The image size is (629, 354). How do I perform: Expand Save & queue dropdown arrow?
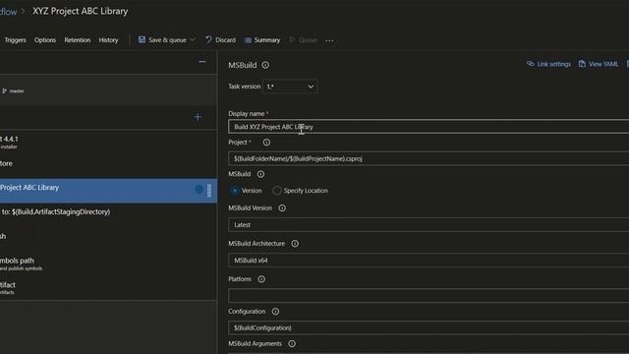click(193, 39)
